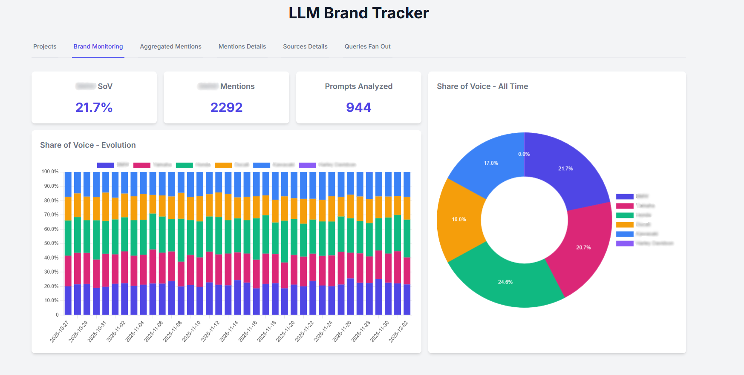The height and width of the screenshot is (375, 744).
Task: Toggle light blue legend swatch beside the donut chart
Action: coord(625,234)
